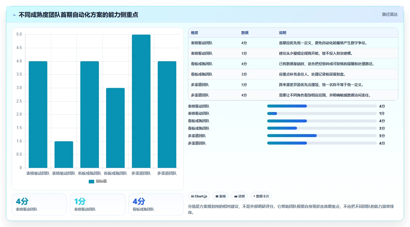Click the progress bar labeled 3分
Viewport: 410px width, 227px height.
(322, 128)
